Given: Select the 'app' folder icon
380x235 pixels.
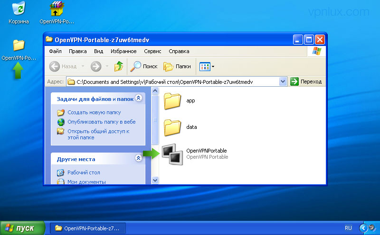Looking at the screenshot, I should (x=172, y=101).
